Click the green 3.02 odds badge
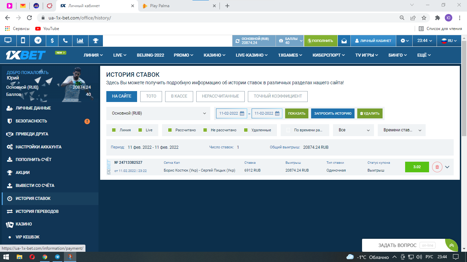467x262 pixels. [x=416, y=167]
